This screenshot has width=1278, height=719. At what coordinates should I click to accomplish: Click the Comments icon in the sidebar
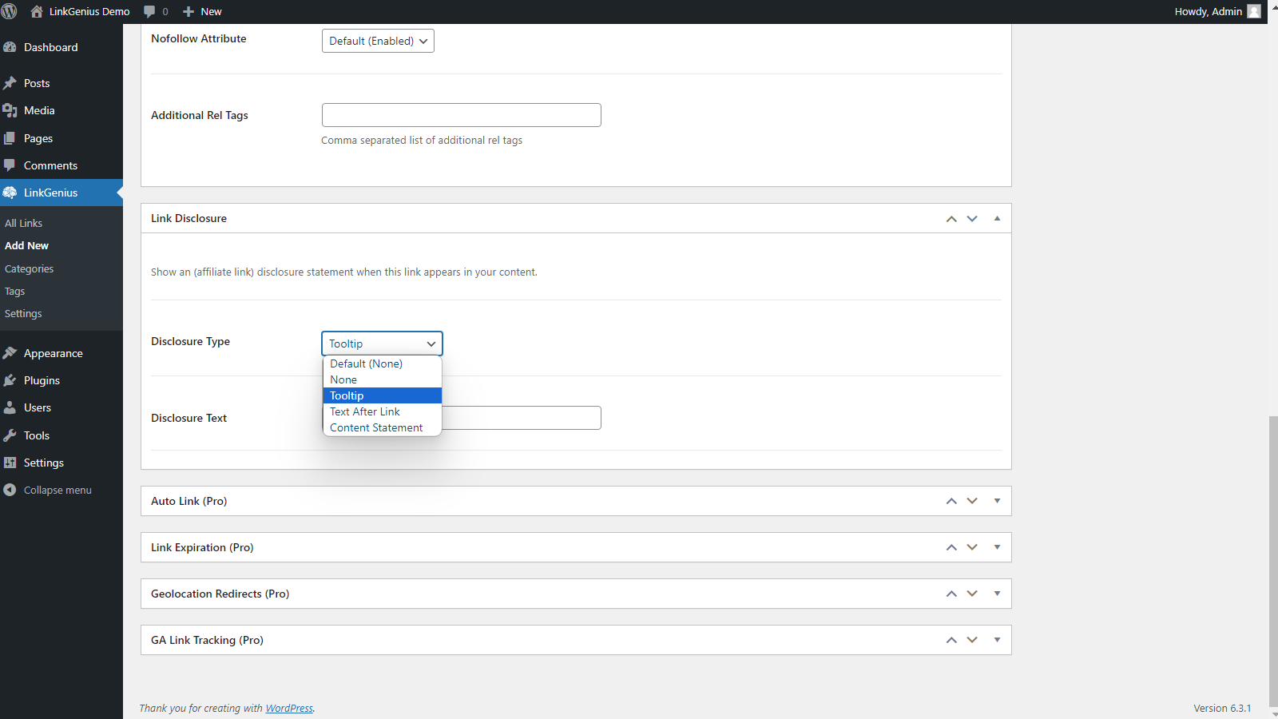click(10, 165)
